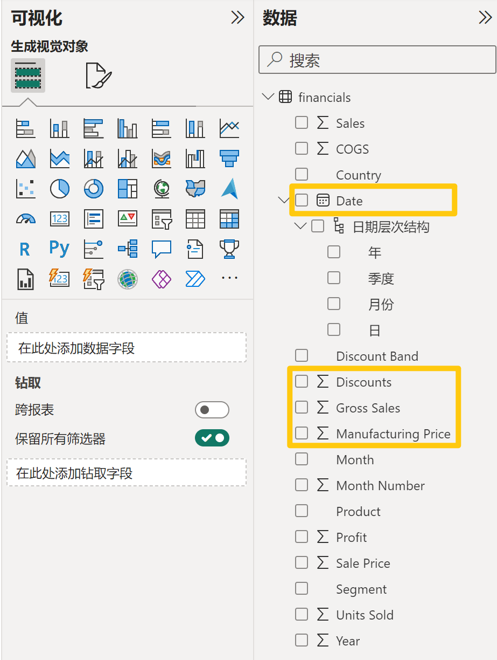Pick the gauge visual icon

tap(26, 219)
